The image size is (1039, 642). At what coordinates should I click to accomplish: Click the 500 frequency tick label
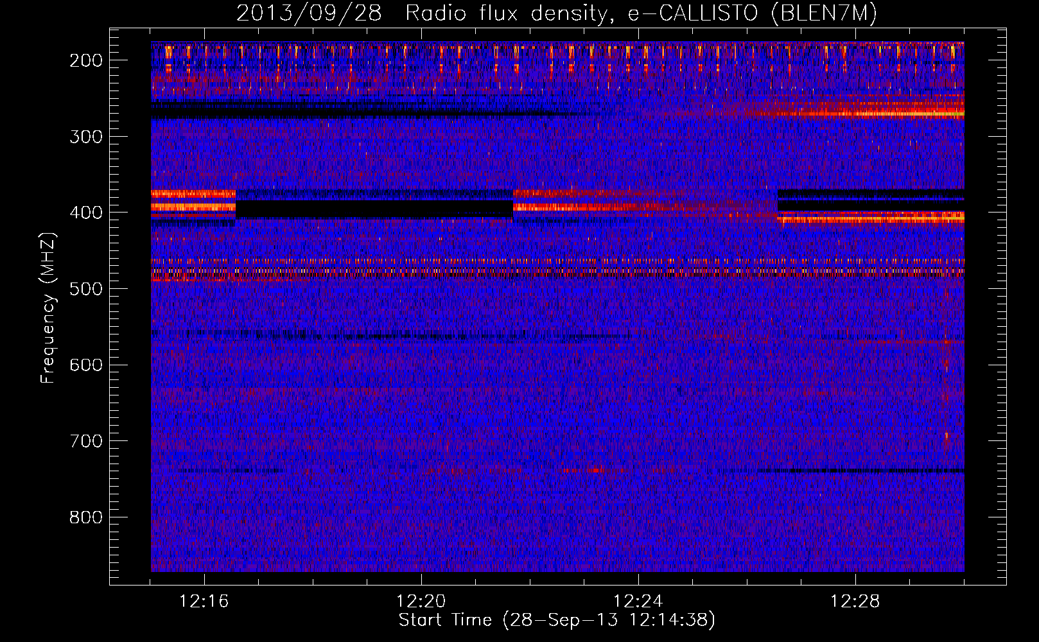click(85, 289)
